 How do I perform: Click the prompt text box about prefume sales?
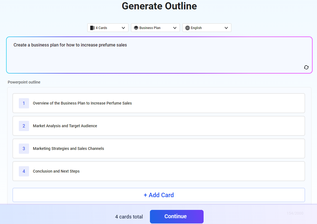[159, 55]
